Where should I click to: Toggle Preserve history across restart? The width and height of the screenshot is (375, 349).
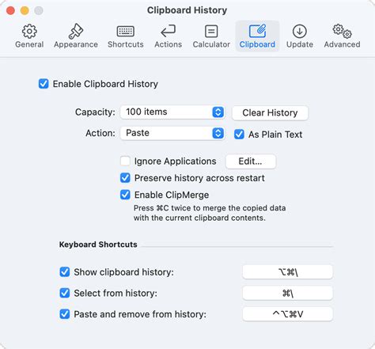click(x=125, y=178)
